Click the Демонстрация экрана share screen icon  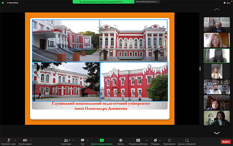102,140
